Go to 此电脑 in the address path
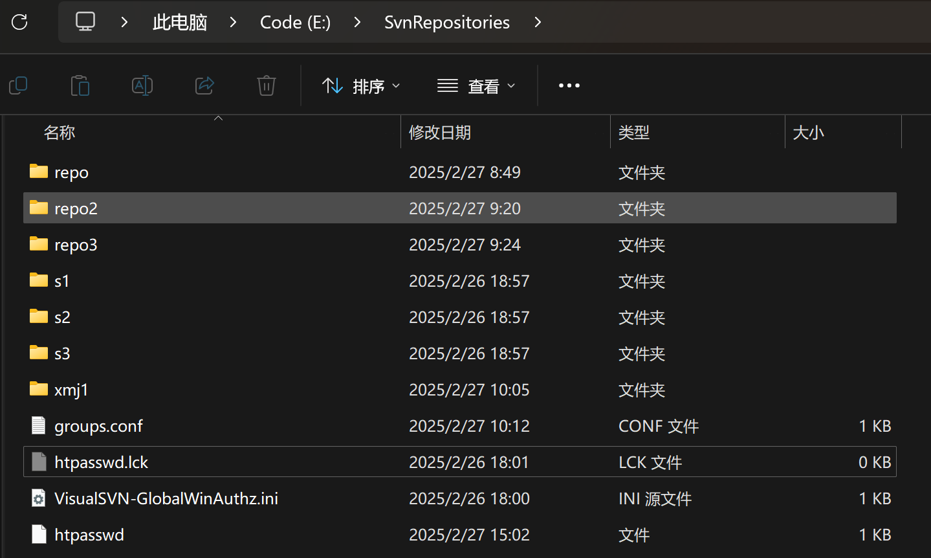 (180, 22)
